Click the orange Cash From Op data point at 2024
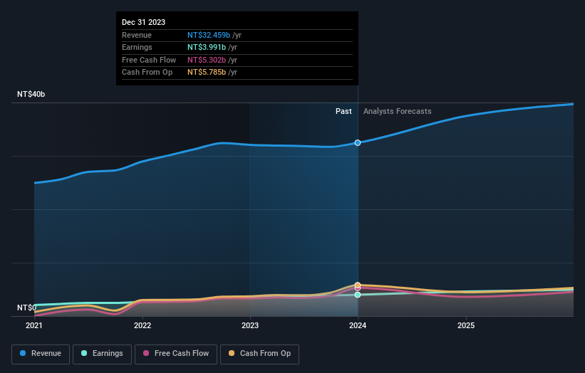The width and height of the screenshot is (585, 373). [358, 285]
